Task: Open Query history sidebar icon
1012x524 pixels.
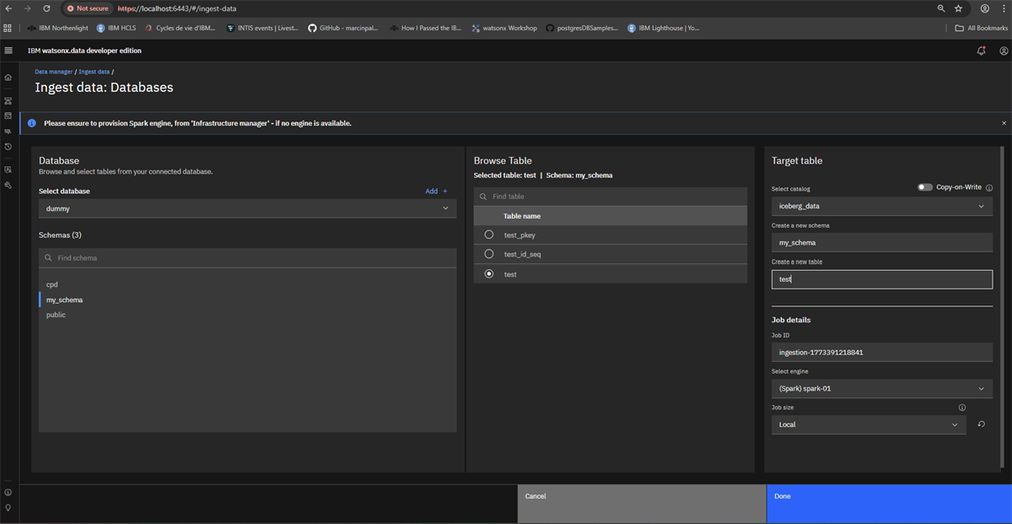Action: (8, 147)
